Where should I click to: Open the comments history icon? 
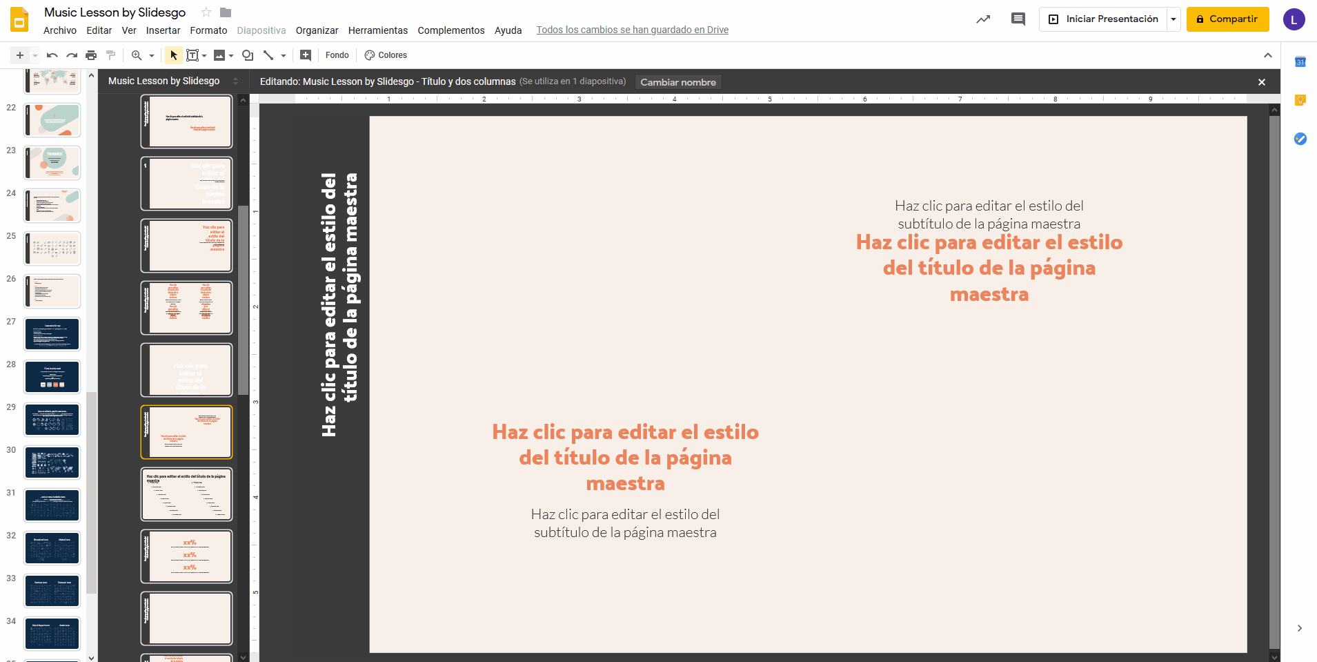click(x=1018, y=19)
